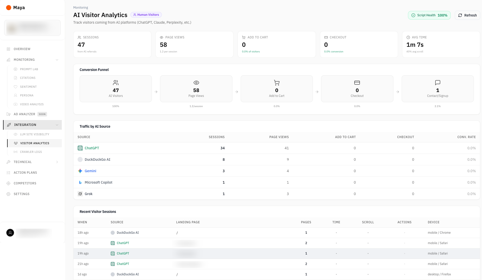Click the Maya orange logo icon
The width and height of the screenshot is (482, 280).
coord(9,8)
